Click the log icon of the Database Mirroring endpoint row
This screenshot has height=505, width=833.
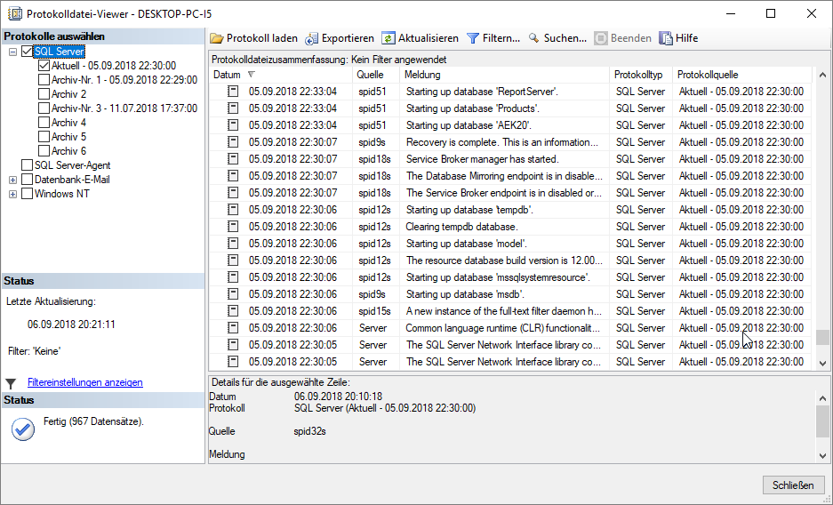[x=233, y=176]
